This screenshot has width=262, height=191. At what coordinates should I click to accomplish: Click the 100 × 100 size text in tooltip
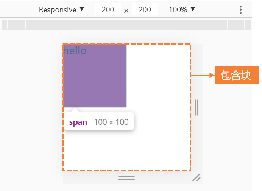pyautogui.click(x=111, y=122)
